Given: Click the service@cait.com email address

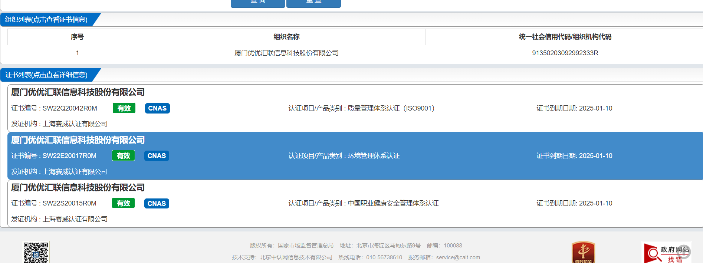Looking at the screenshot, I should click(458, 257).
